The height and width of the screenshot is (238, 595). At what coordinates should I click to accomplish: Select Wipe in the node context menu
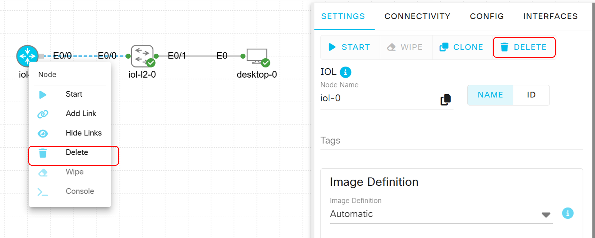click(x=74, y=172)
